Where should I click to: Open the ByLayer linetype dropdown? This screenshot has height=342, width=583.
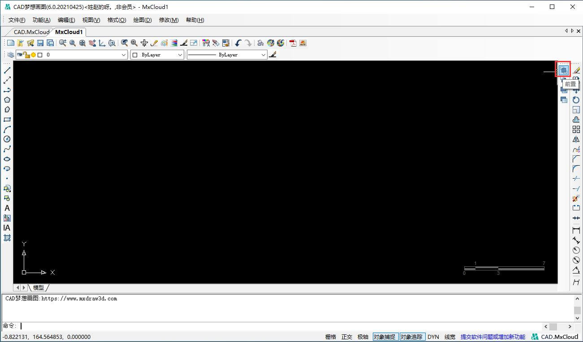tap(263, 55)
